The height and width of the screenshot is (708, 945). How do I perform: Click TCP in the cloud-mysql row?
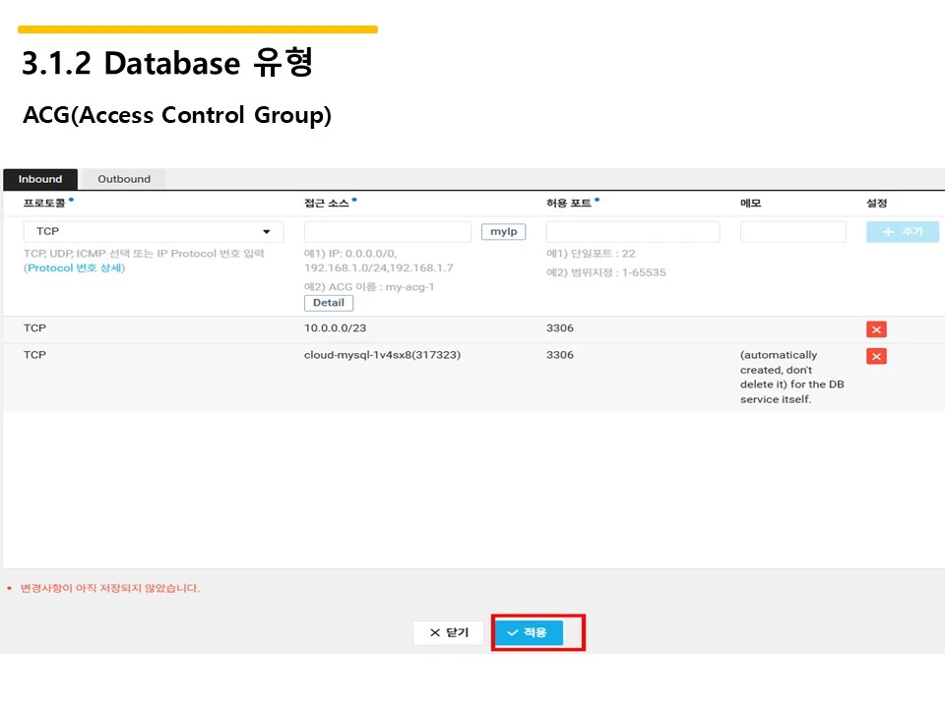pyautogui.click(x=35, y=355)
